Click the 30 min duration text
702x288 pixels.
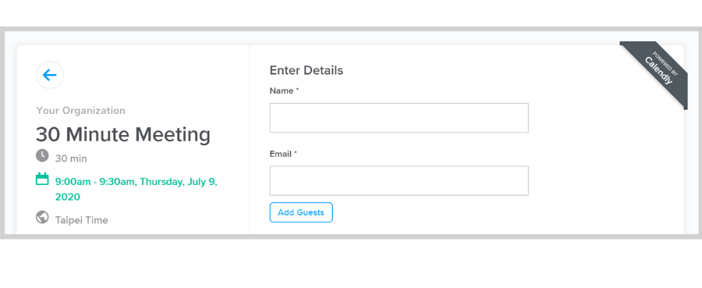click(x=71, y=158)
